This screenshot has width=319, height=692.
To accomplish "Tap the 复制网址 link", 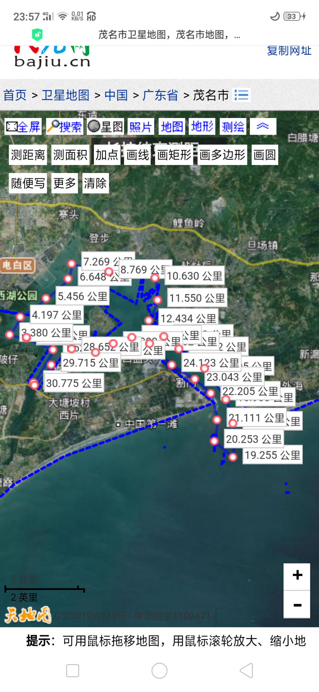I will (289, 51).
